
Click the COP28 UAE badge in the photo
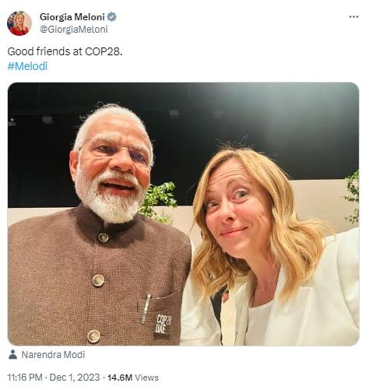pyautogui.click(x=163, y=324)
